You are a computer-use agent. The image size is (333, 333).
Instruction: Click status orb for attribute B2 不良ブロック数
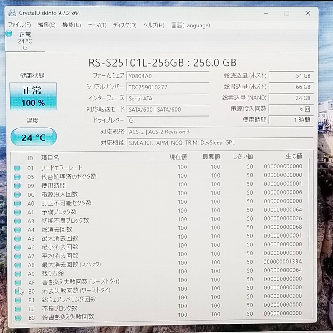coord(18,309)
